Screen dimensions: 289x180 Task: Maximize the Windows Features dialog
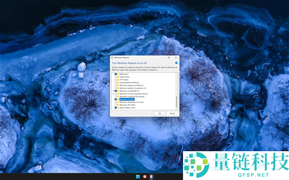[x=169, y=58]
